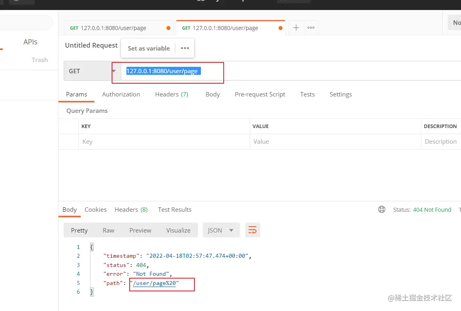Open the GET method dropdown
The height and width of the screenshot is (311, 461).
92,71
